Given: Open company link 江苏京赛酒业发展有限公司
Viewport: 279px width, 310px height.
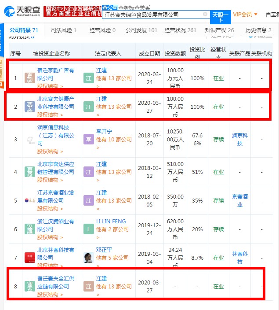Looking at the screenshot, I should pyautogui.click(x=56, y=197).
